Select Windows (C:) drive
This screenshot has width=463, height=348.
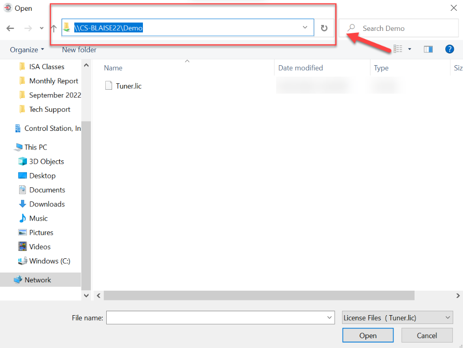pos(49,261)
